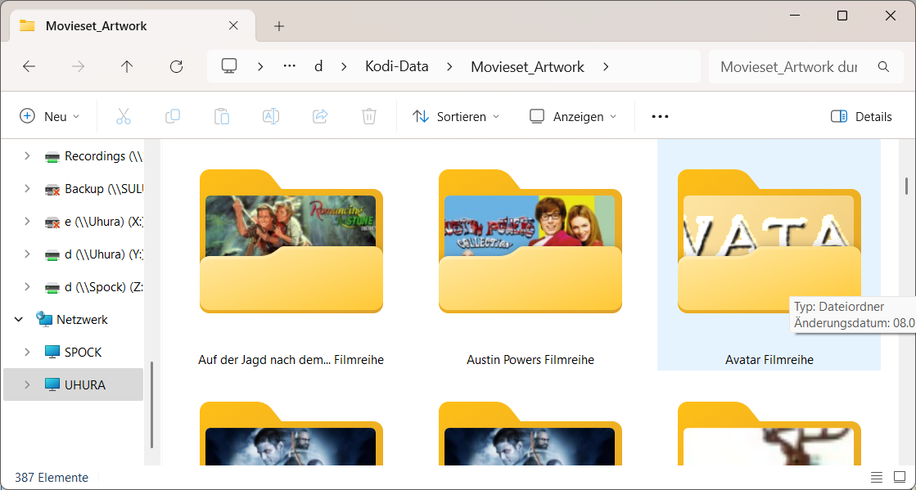Click the Netzwerk icon in sidebar
916x490 pixels.
click(44, 319)
